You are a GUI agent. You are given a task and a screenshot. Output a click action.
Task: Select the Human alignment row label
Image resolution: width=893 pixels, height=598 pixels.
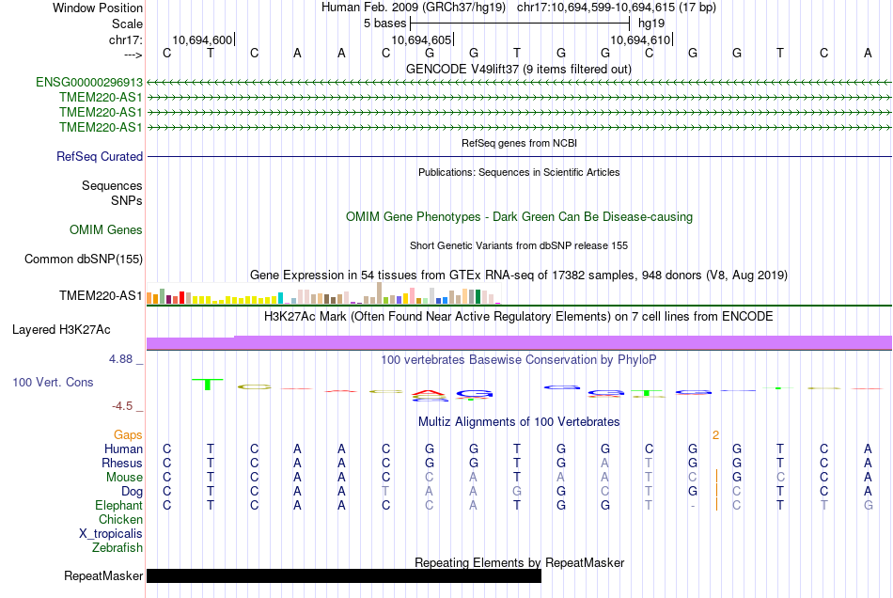[123, 448]
